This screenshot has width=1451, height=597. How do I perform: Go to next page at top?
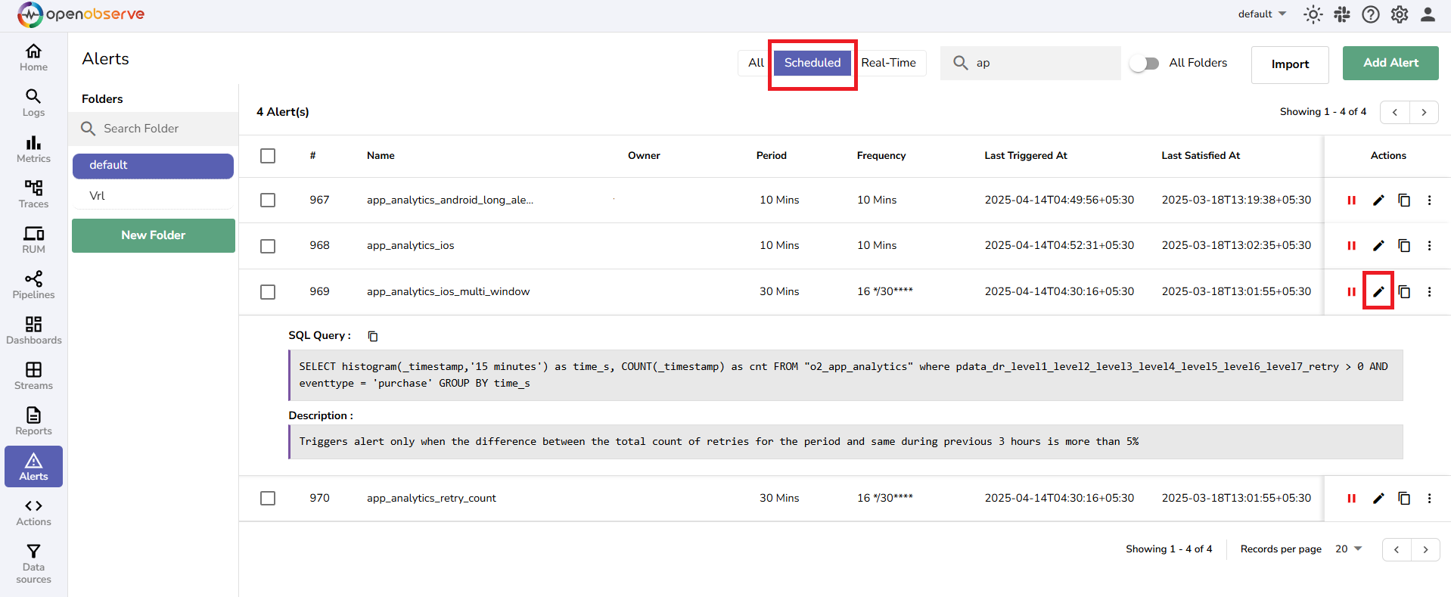(1424, 112)
